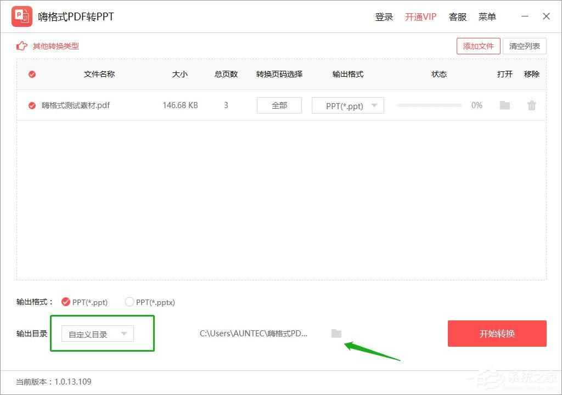Click the red checkmark on the file row
562x395 pixels.
click(31, 105)
